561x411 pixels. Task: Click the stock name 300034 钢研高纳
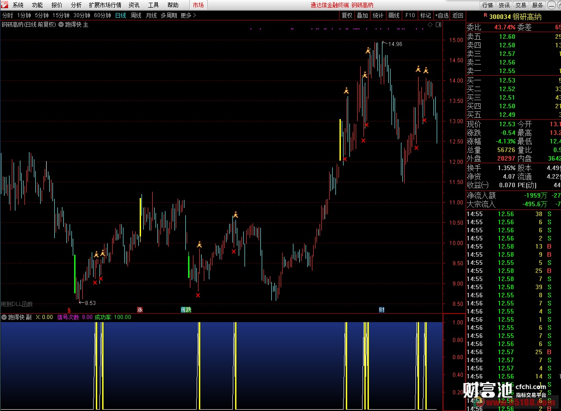coord(515,17)
